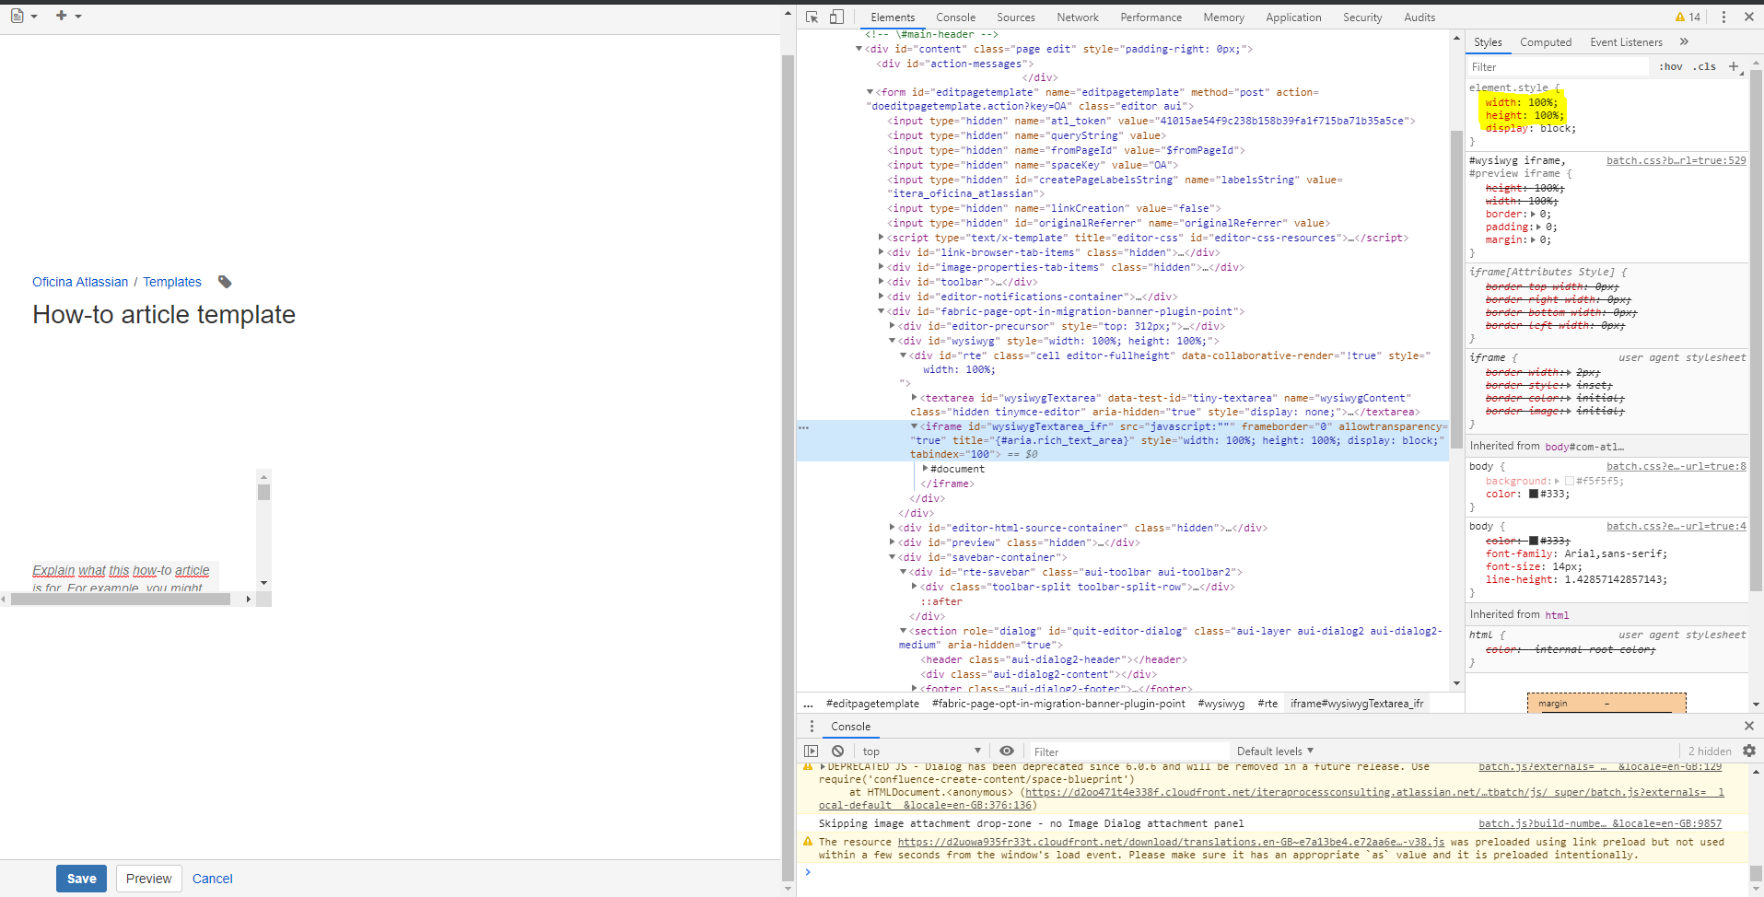Click the Save button
This screenshot has width=1764, height=897.
[81, 879]
